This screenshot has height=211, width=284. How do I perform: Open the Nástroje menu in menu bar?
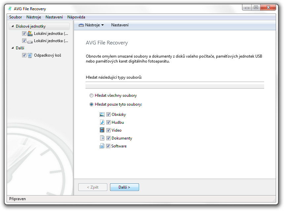coord(34,17)
